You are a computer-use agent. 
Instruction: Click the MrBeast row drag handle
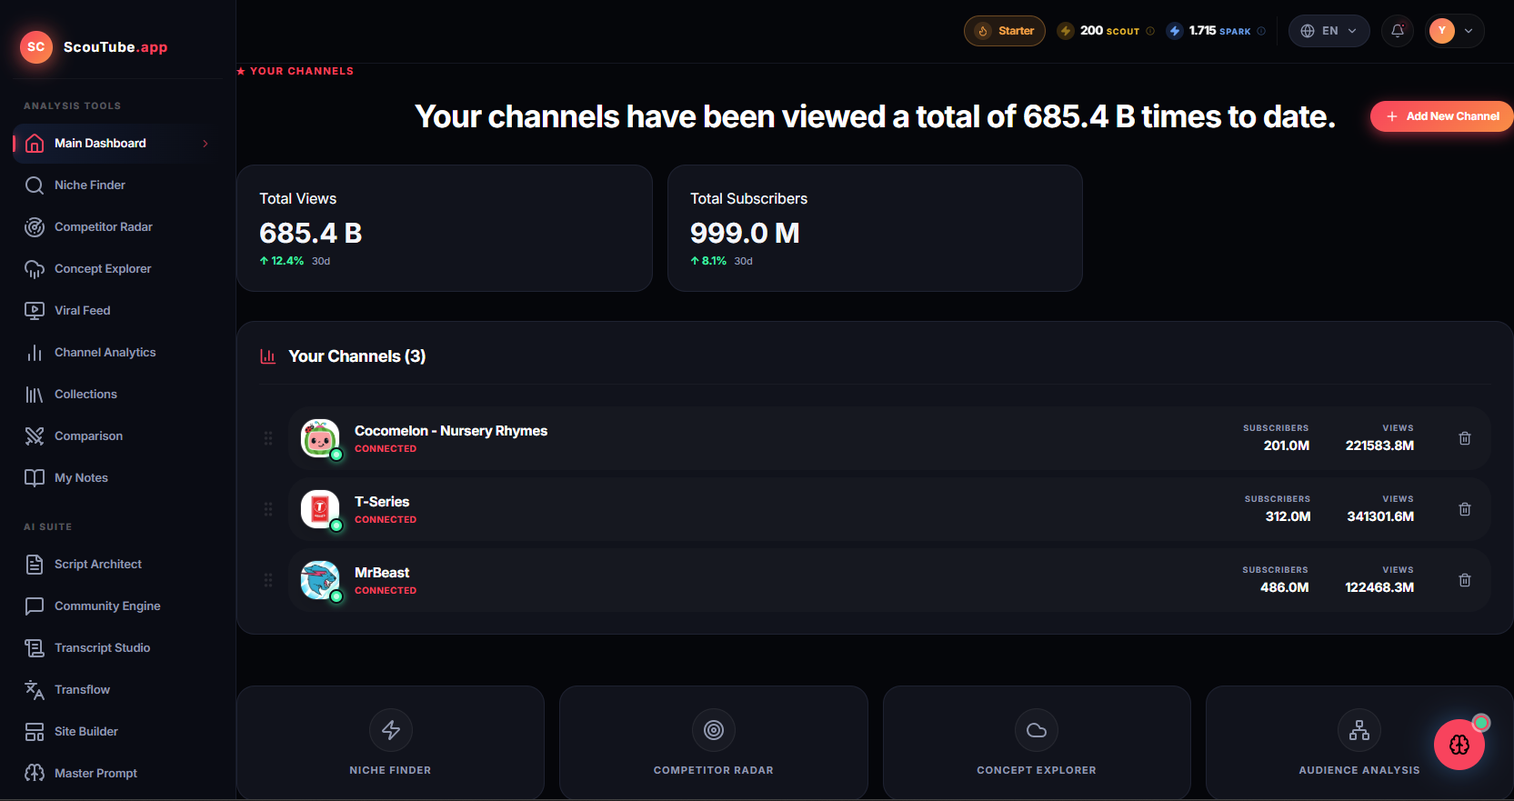(268, 580)
